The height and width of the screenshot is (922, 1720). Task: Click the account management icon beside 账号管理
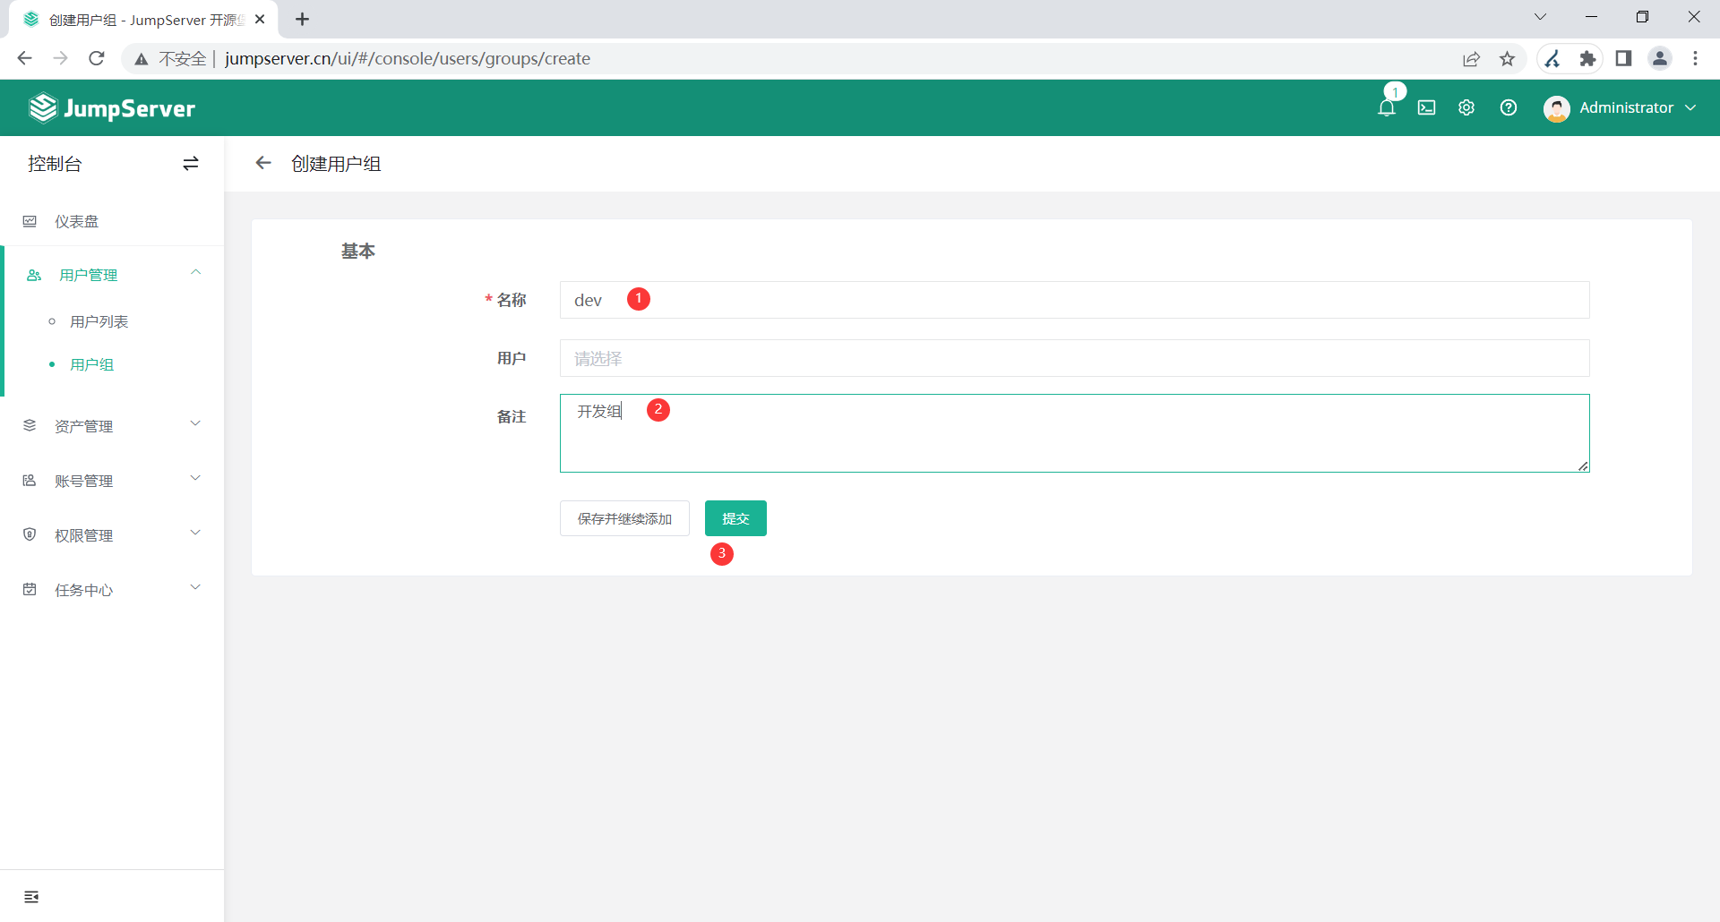(30, 481)
